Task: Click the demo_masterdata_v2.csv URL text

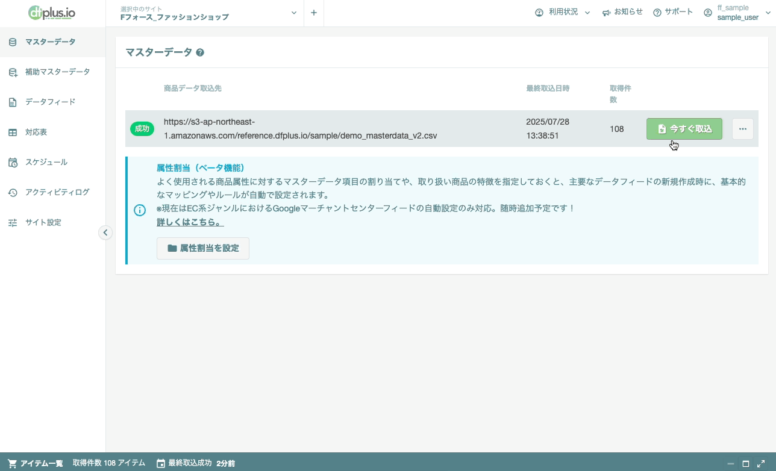Action: (x=300, y=129)
